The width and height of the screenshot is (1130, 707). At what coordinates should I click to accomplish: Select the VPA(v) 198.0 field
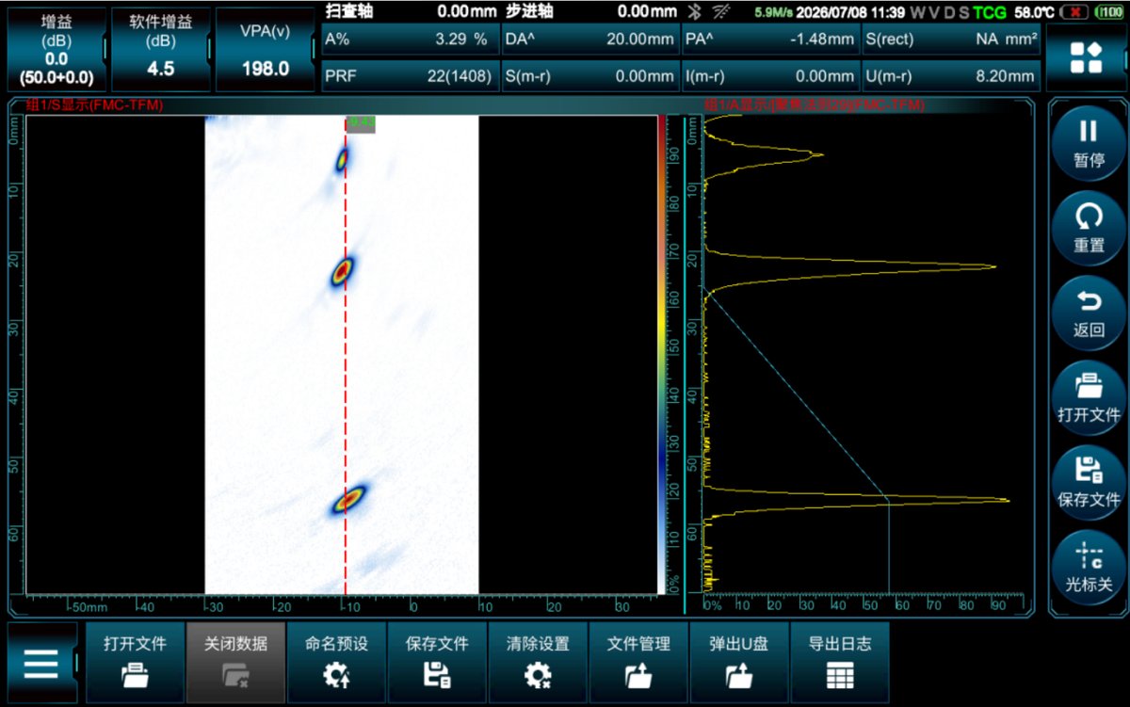pyautogui.click(x=265, y=50)
